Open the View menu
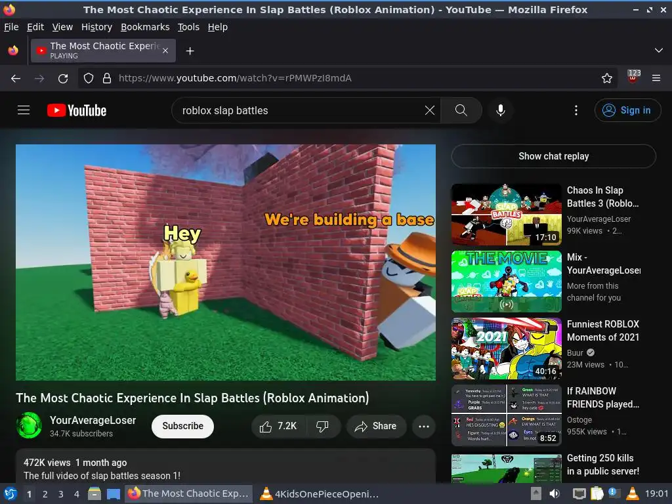This screenshot has width=672, height=504. point(62,27)
